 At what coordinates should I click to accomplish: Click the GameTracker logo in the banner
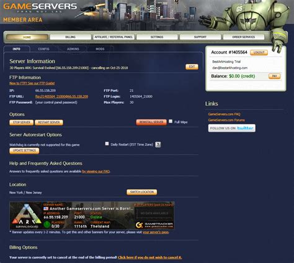point(154,225)
